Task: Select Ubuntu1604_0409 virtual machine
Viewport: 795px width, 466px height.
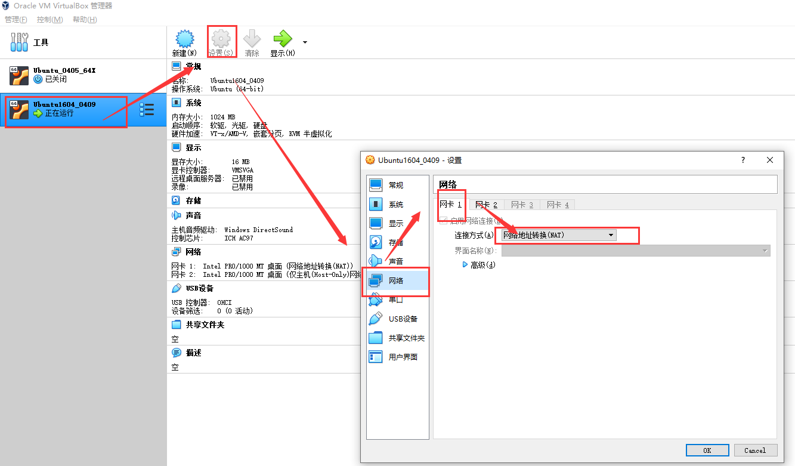Action: [x=83, y=109]
